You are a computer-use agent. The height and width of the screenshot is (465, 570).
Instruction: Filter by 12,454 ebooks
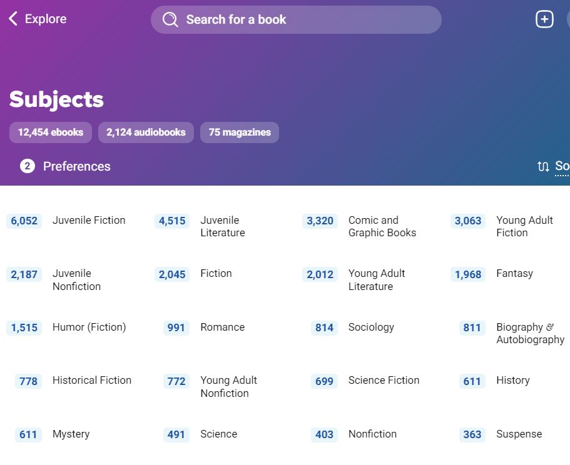(51, 132)
